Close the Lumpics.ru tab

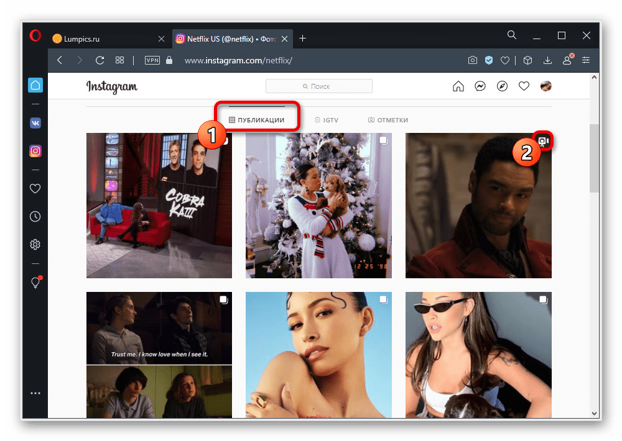[161, 39]
